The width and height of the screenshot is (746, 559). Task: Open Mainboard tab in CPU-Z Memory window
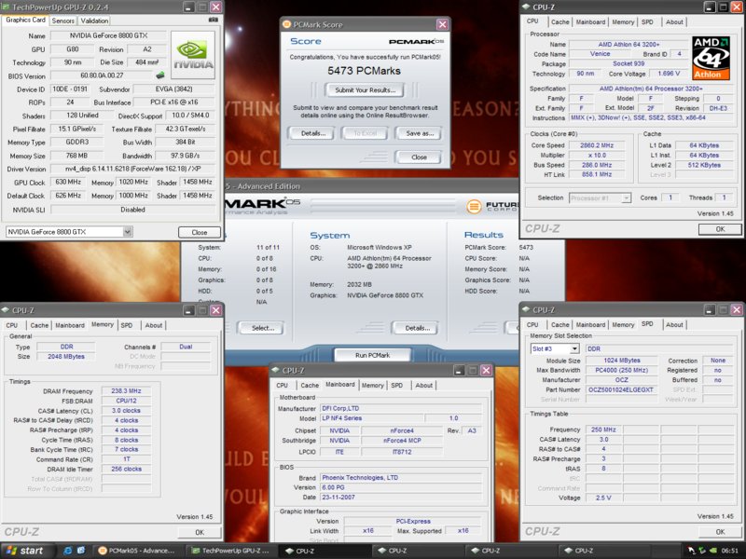tap(69, 325)
